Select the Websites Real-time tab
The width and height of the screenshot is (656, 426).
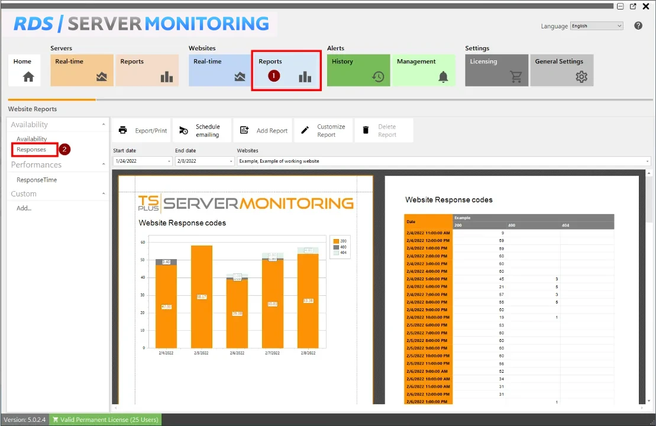[220, 70]
